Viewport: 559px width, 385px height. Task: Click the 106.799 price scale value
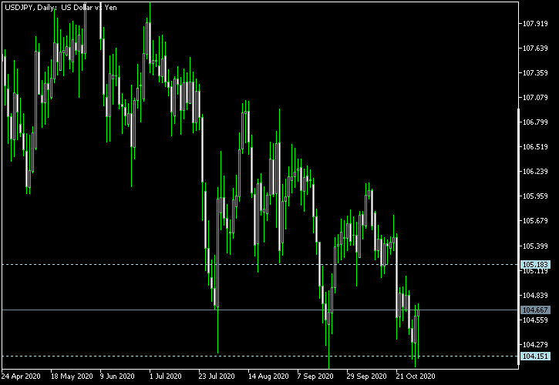(535, 122)
